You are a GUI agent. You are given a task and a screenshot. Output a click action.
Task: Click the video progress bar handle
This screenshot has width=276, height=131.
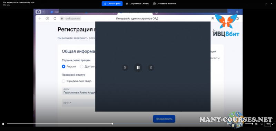pos(112,124)
